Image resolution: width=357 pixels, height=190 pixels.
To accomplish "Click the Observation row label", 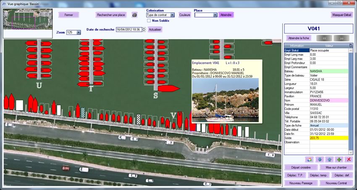I will click(297, 142).
